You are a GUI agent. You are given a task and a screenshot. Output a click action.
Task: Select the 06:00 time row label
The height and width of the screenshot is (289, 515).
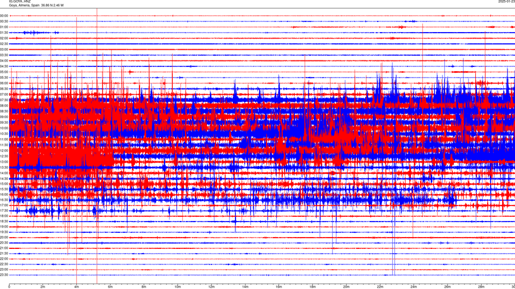point(4,83)
